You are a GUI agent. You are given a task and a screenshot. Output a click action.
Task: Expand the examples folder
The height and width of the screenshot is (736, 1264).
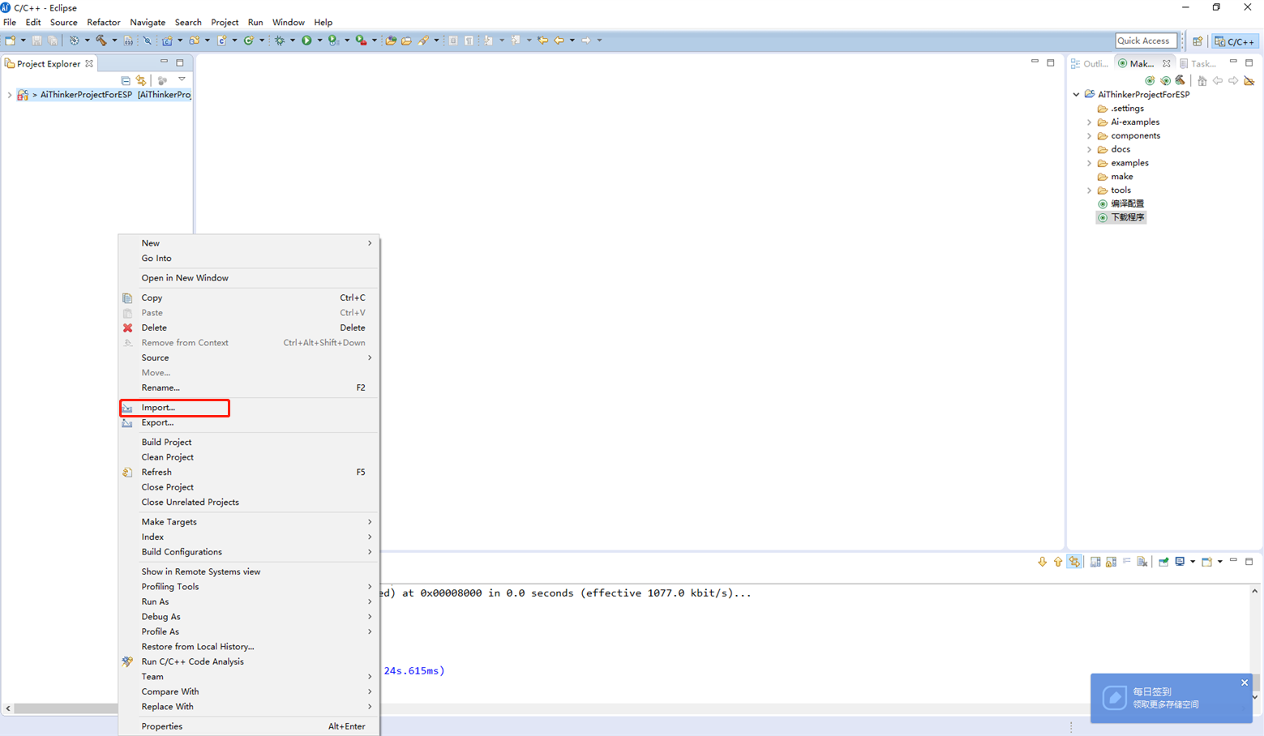(x=1090, y=163)
